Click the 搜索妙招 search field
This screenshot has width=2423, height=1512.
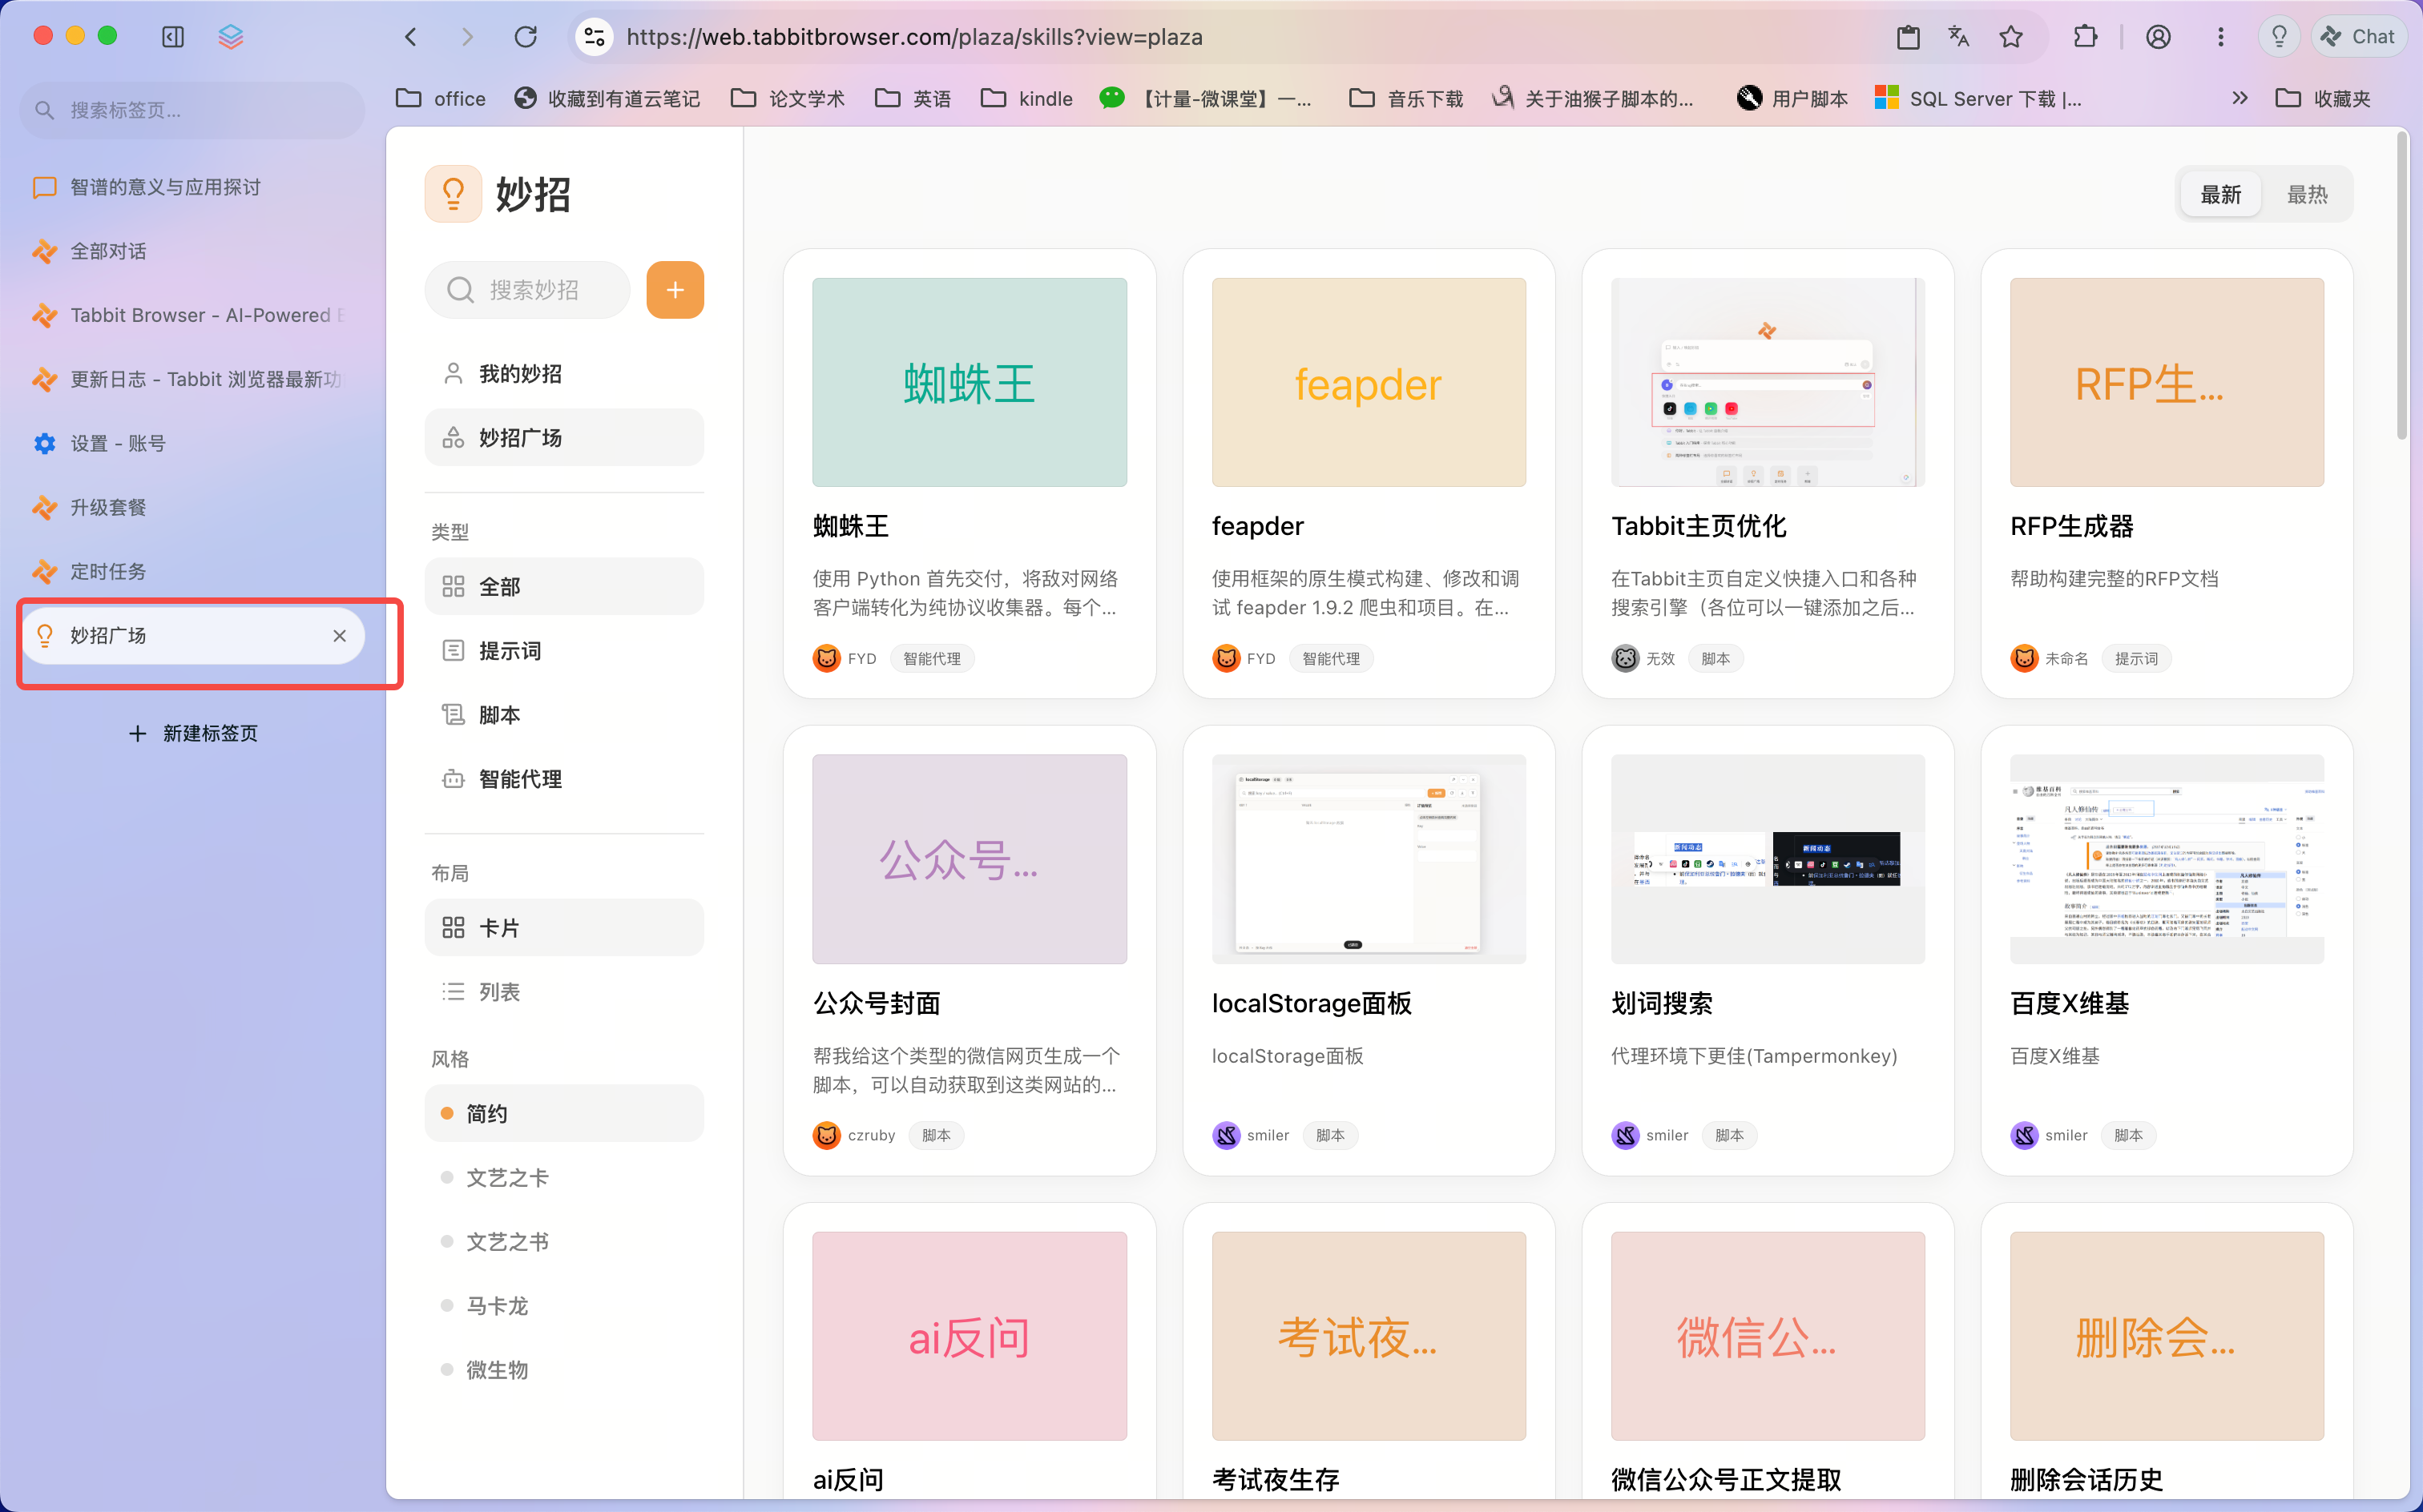528,290
